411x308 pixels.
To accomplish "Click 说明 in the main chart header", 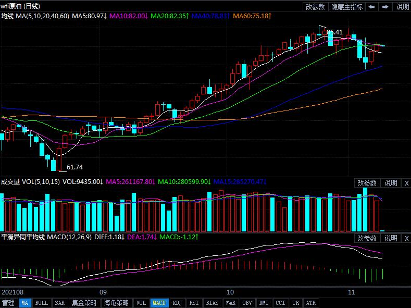I will pos(402,7).
